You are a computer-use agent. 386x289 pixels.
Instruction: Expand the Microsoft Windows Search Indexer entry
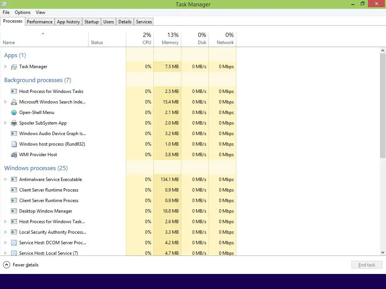tap(5, 102)
